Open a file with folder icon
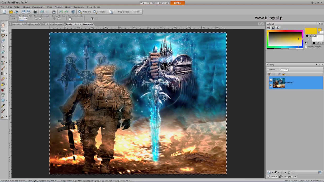Image resolution: width=324 pixels, height=182 pixels. (x=11, y=12)
